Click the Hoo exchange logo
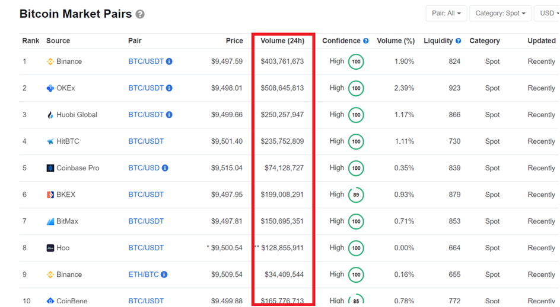 [x=50, y=248]
